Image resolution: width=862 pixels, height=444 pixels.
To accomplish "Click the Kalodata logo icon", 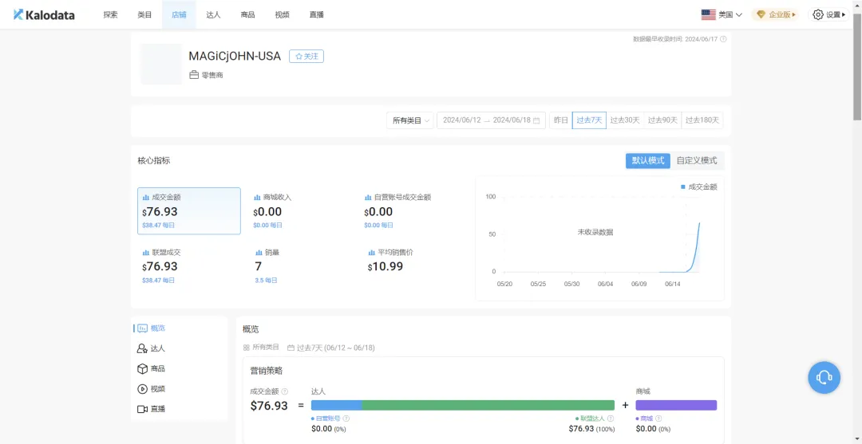I will tap(18, 14).
